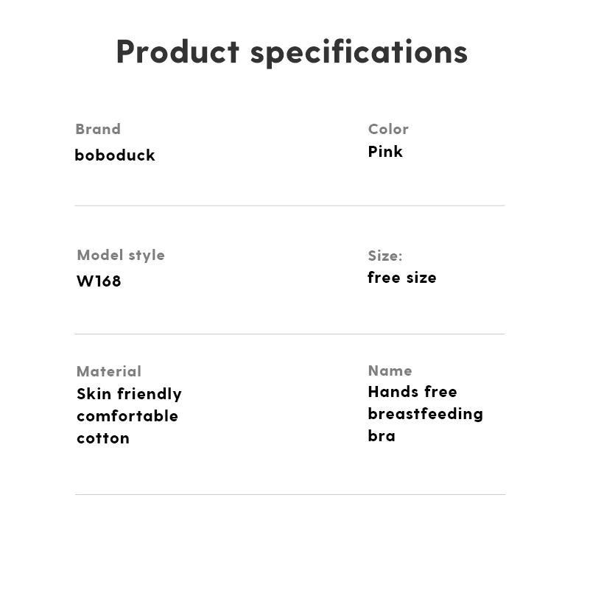
Task: Click the "Hands free" text line
Action: pyautogui.click(x=412, y=392)
